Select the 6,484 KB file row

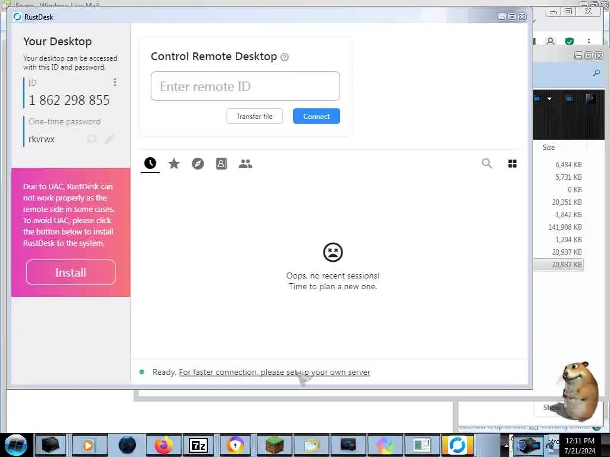click(559, 165)
